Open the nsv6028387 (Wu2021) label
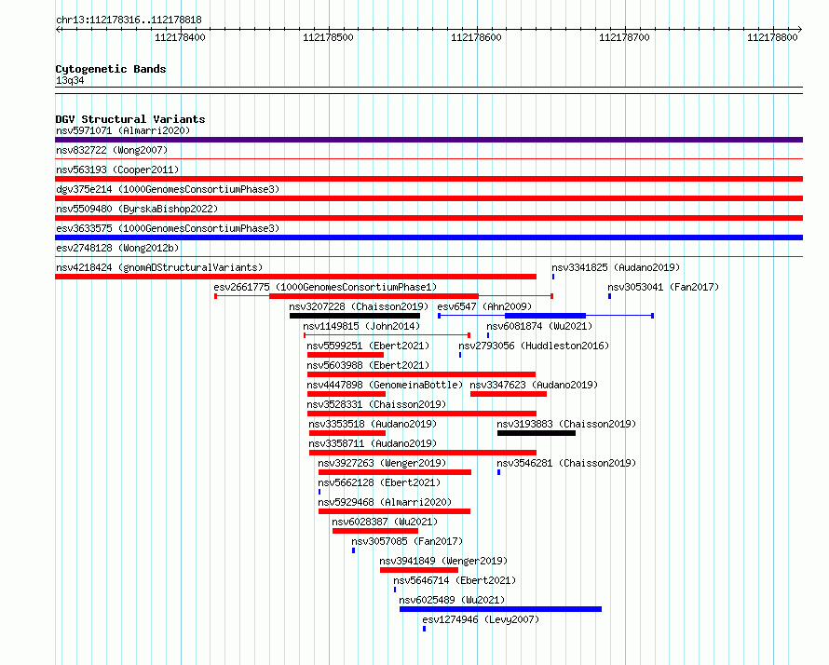829x665 pixels. [385, 522]
